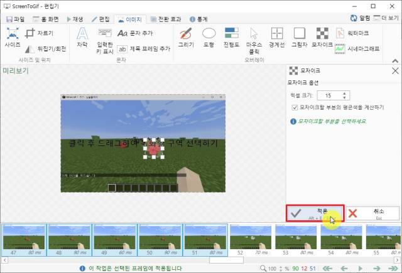Increase 픽셀 크기 with up arrow
The image size is (402, 273).
344,94
